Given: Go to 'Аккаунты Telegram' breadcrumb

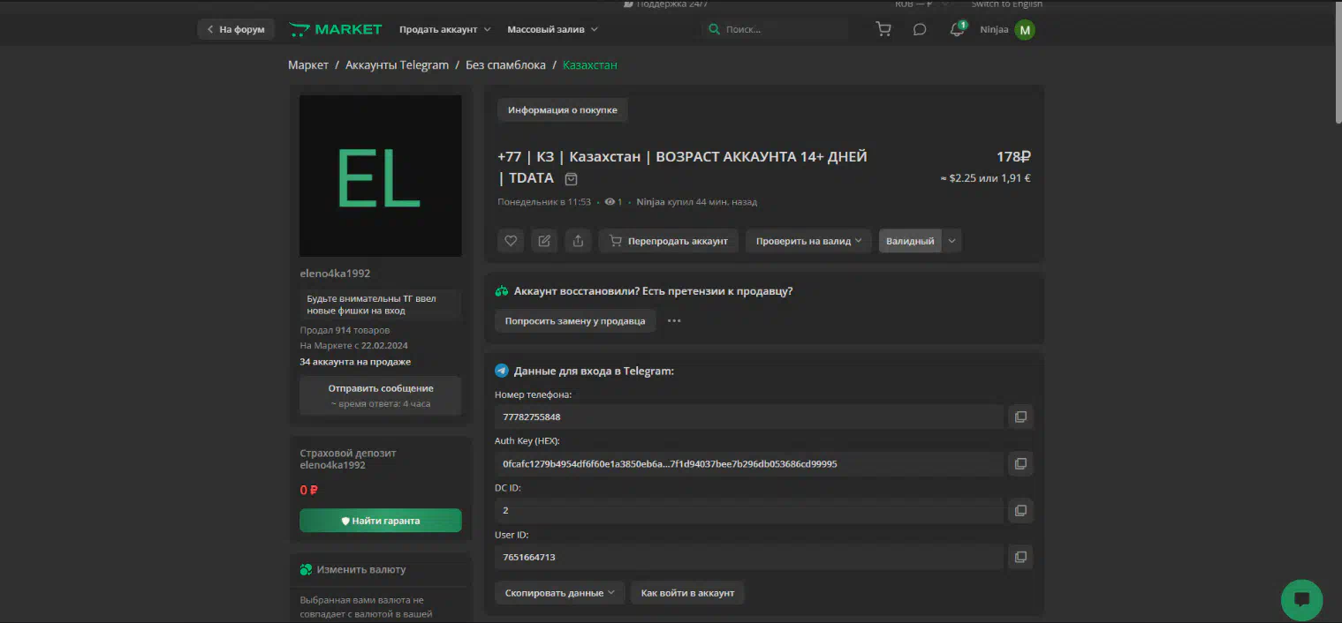Looking at the screenshot, I should point(397,65).
